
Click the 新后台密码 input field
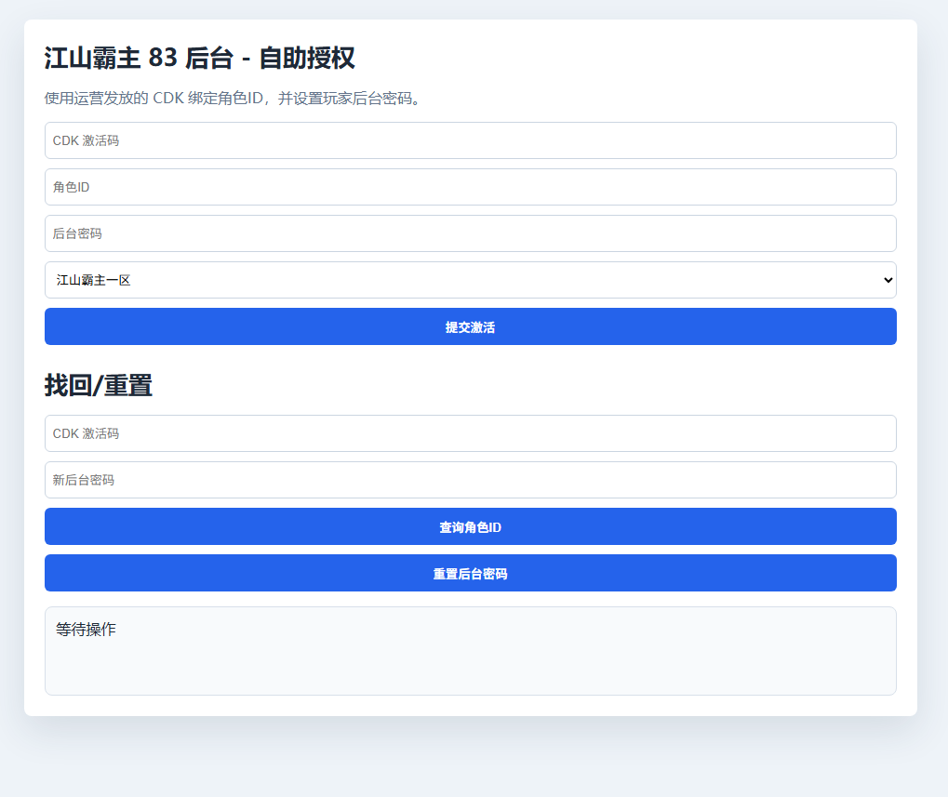(471, 480)
